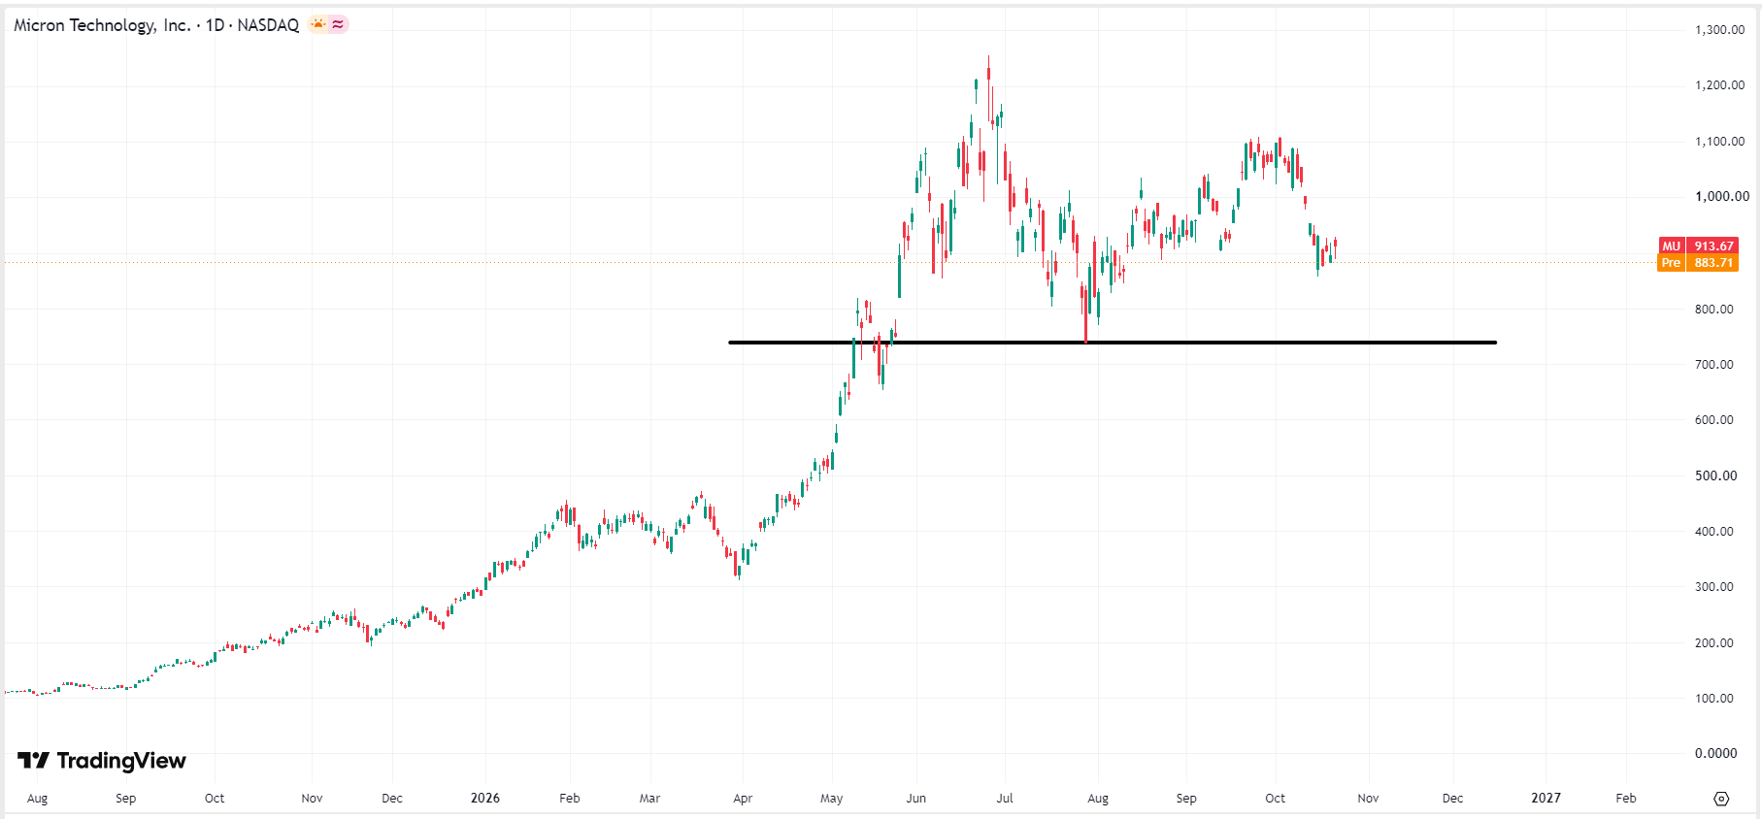Click the 1,300.00 price axis label
Screen dimensions: 1762x819
[1719, 30]
